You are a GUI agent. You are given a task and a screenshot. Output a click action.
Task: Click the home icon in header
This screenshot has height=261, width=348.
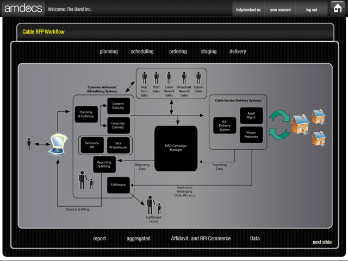pos(338,8)
